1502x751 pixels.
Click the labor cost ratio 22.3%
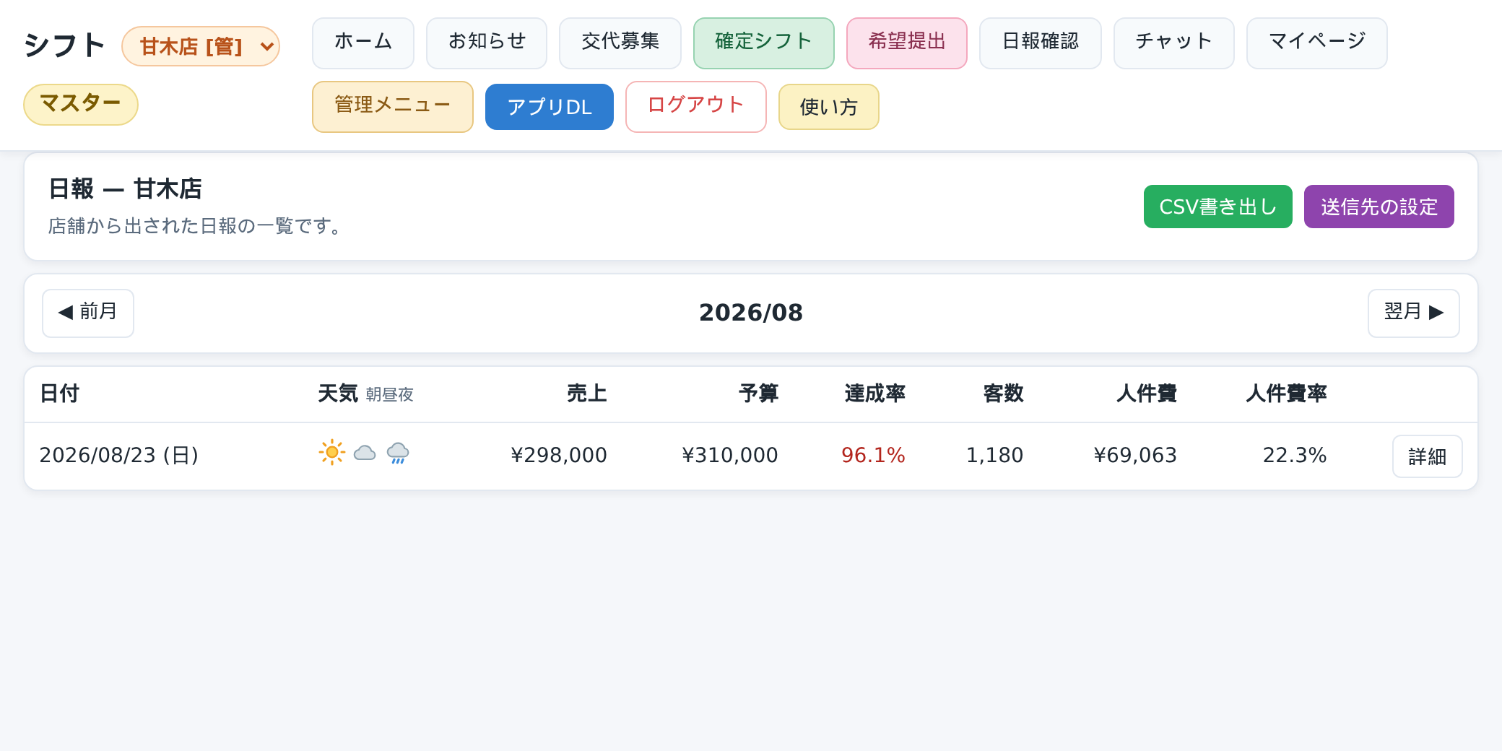click(x=1295, y=456)
